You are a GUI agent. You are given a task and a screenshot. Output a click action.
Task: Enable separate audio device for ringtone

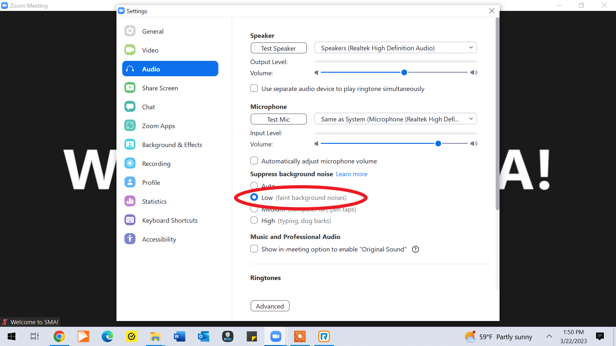(254, 88)
